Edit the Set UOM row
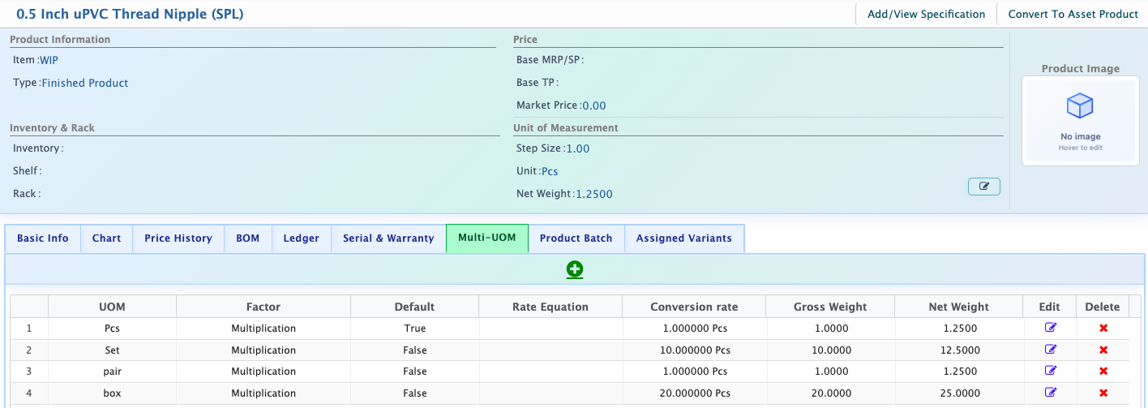This screenshot has height=408, width=1148. [x=1051, y=350]
